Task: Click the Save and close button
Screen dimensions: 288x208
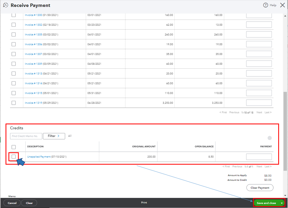Action: pos(266,203)
